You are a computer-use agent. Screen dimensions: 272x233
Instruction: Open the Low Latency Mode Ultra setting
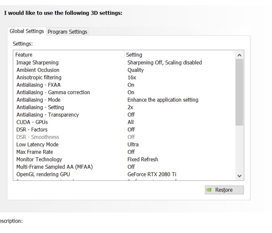click(133, 144)
